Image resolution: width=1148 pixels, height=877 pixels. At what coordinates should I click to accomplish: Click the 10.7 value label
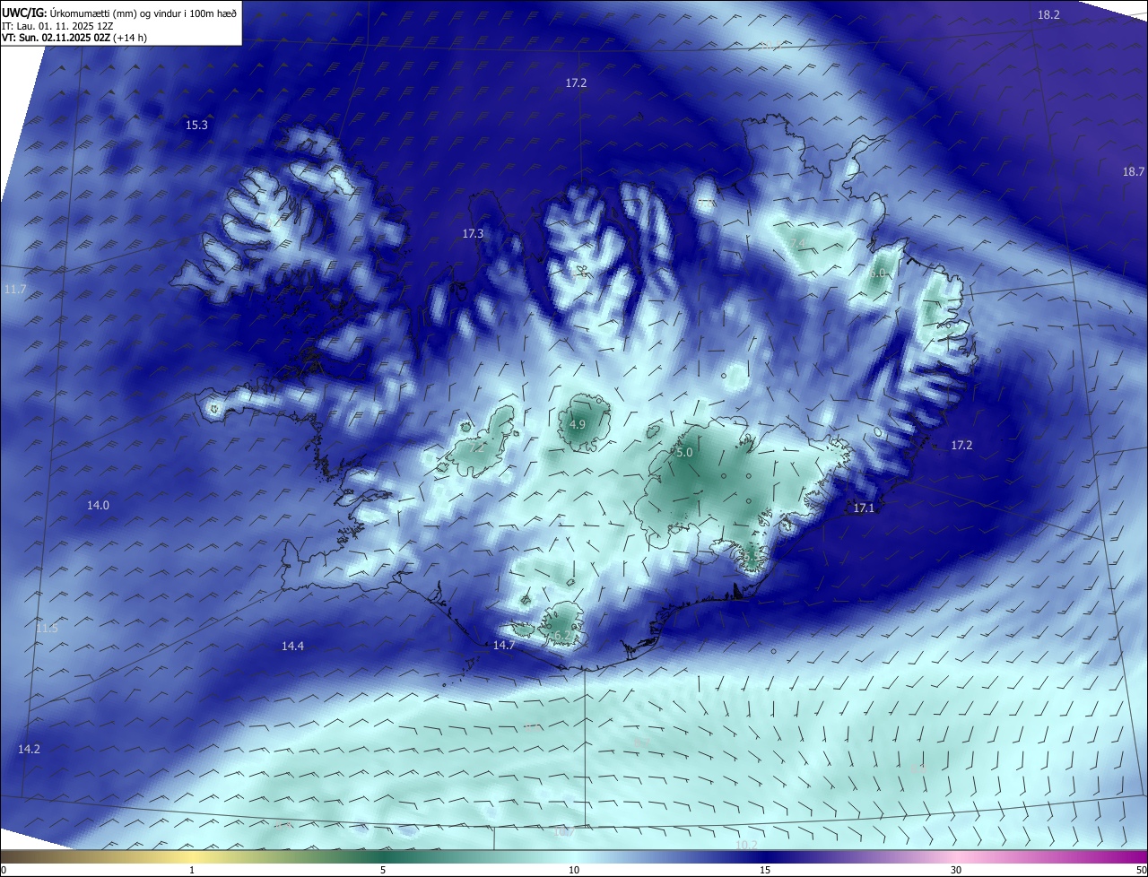[x=563, y=833]
